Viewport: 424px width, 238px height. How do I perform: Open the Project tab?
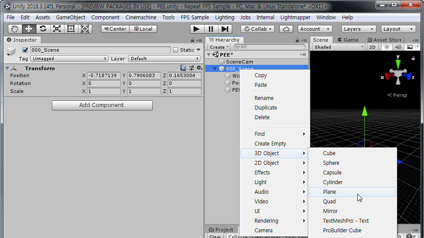coord(221,230)
